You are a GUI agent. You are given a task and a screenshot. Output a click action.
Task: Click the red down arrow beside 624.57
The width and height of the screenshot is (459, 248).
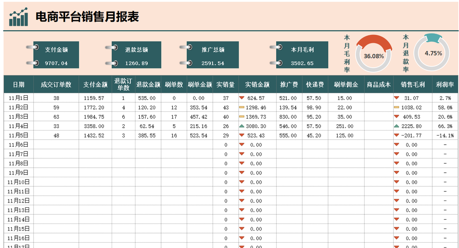coord(241,98)
